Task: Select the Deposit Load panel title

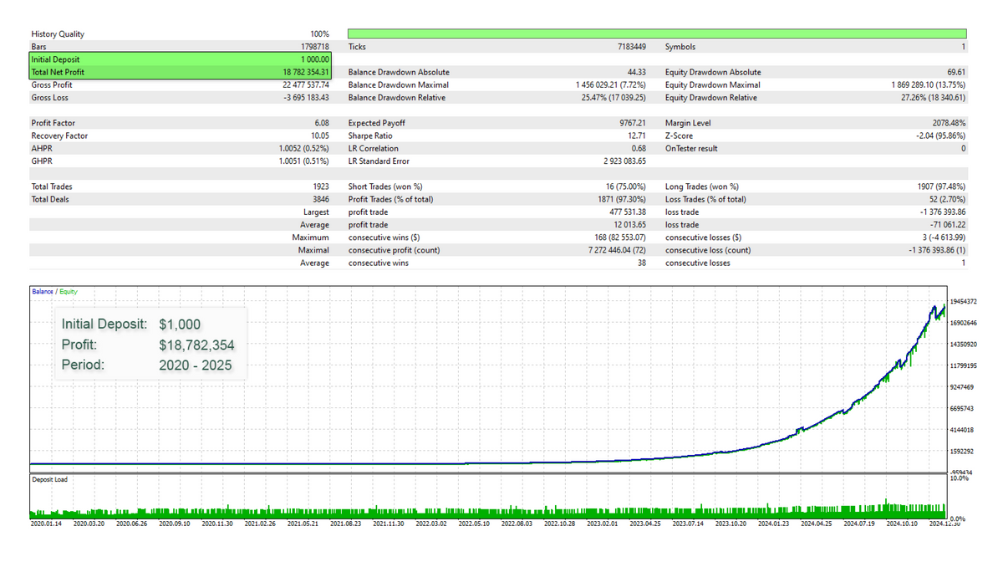Action: [52, 479]
